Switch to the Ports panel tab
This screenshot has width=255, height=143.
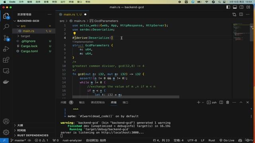(125, 102)
